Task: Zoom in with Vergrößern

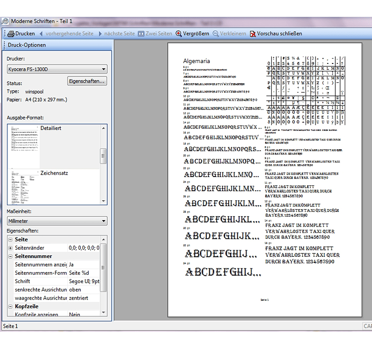Action: [192, 34]
